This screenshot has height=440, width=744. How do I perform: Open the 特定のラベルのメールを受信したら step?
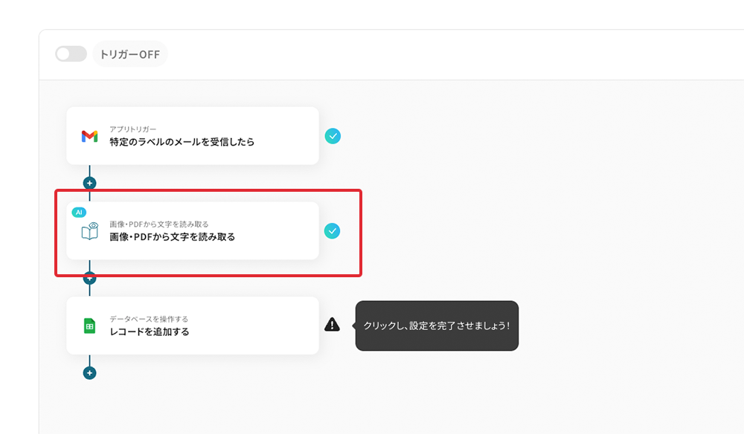[193, 136]
